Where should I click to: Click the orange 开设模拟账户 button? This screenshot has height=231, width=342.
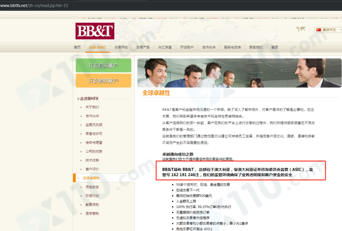(103, 81)
